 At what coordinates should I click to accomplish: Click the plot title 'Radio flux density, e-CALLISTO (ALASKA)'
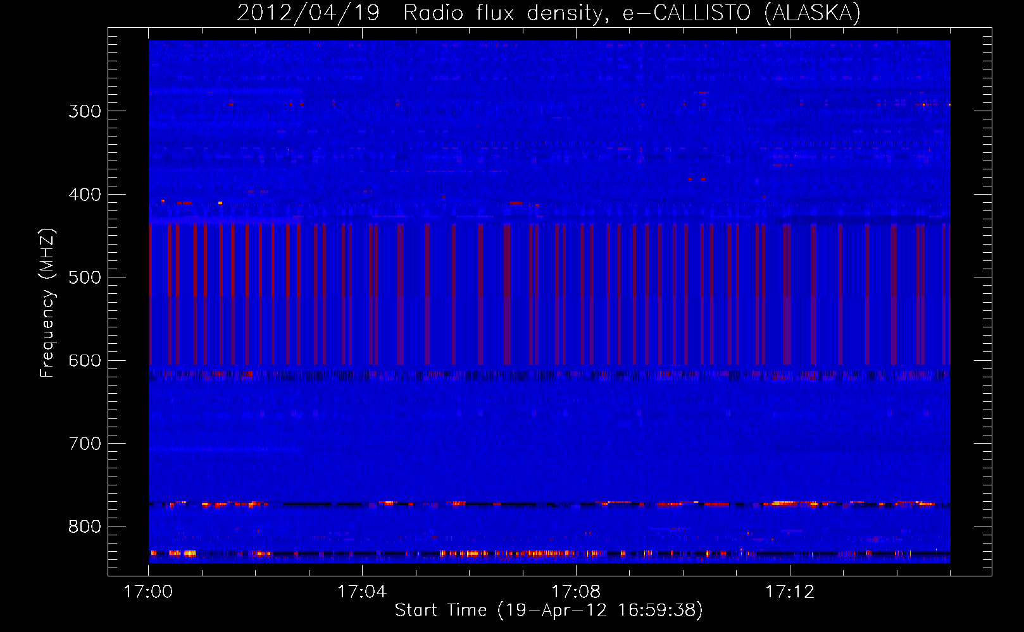tap(632, 13)
